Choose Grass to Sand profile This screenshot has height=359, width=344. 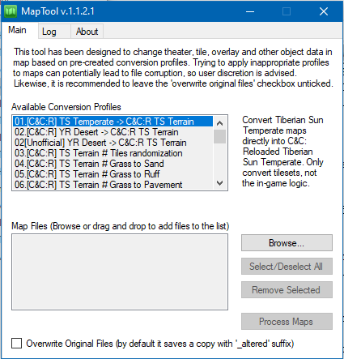coord(113,164)
